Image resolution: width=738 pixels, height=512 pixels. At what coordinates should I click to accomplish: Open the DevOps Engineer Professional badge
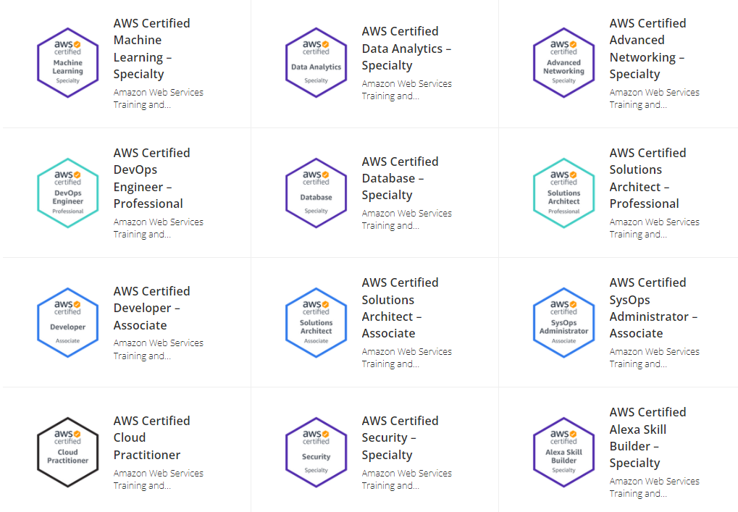point(67,193)
